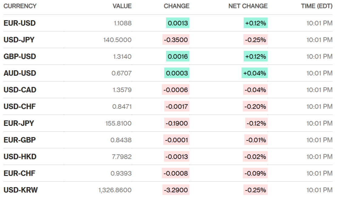Click the CURRENCY column header
The image size is (337, 198).
coord(20,6)
